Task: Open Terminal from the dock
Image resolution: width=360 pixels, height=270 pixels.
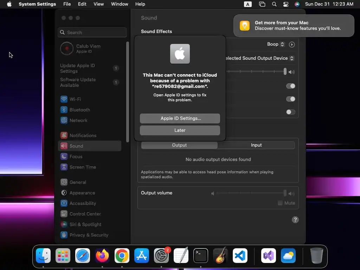Action: (201, 256)
